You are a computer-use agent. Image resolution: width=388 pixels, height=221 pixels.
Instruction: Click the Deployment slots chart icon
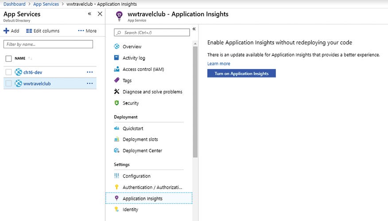116,139
